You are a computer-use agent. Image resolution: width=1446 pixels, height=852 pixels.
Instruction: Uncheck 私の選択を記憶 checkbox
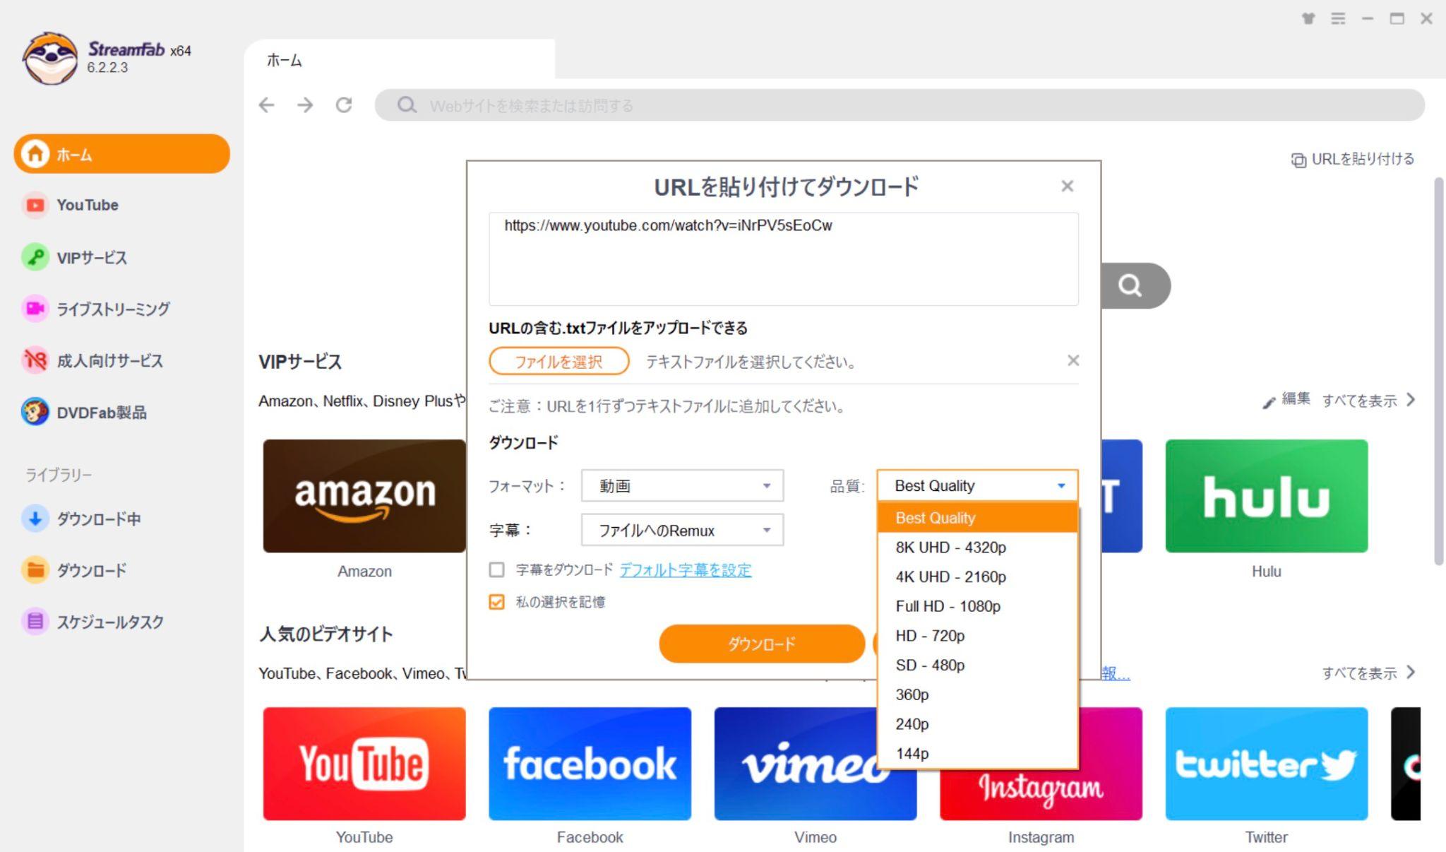(497, 602)
